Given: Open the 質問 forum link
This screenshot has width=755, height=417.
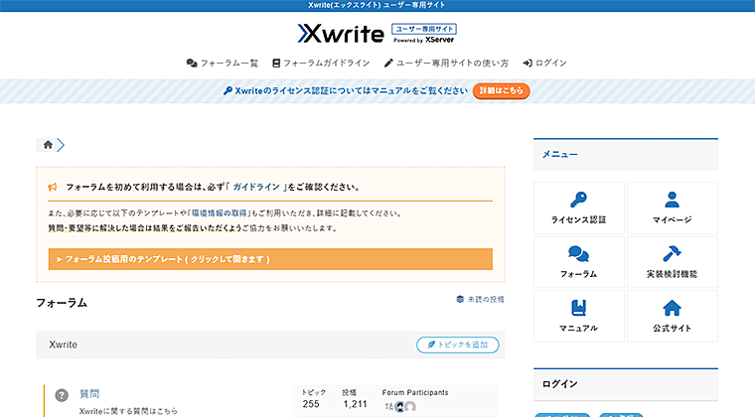Looking at the screenshot, I should pyautogui.click(x=89, y=393).
